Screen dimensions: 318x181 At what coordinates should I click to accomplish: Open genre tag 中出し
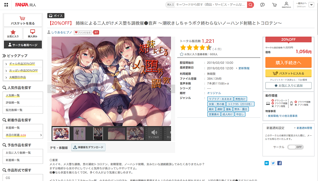point(240,114)
